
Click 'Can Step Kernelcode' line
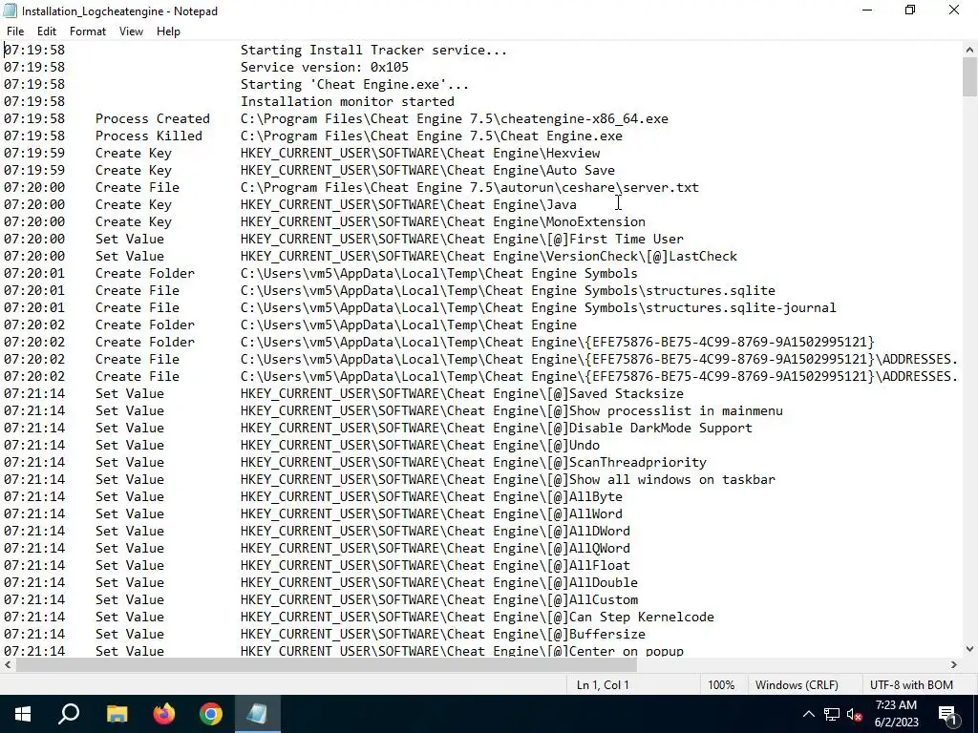(x=478, y=618)
